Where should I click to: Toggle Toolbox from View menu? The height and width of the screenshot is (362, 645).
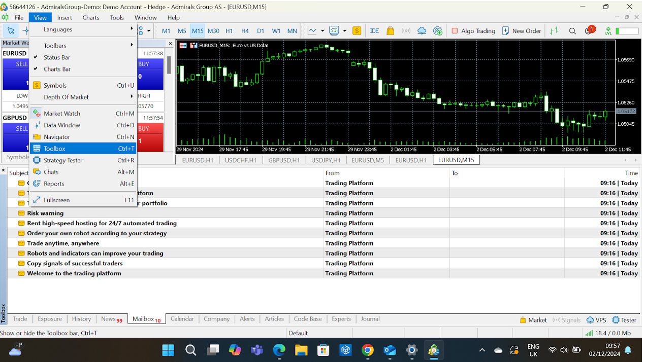pos(83,149)
